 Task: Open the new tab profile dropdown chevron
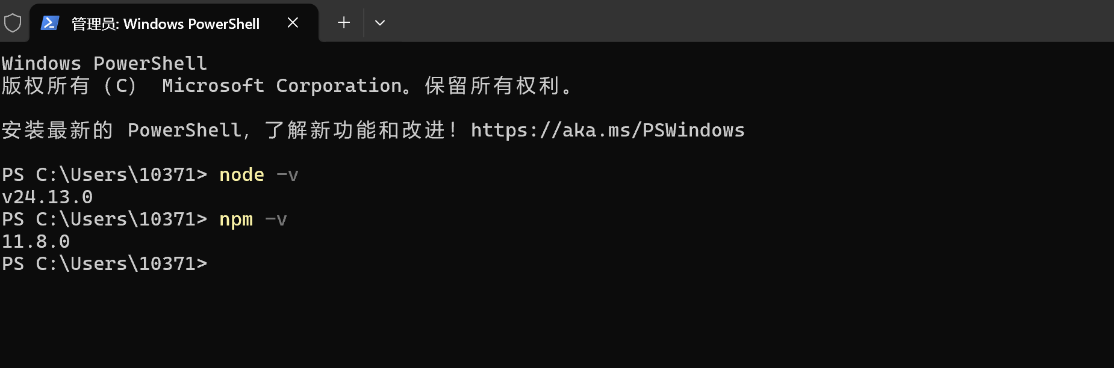point(379,22)
